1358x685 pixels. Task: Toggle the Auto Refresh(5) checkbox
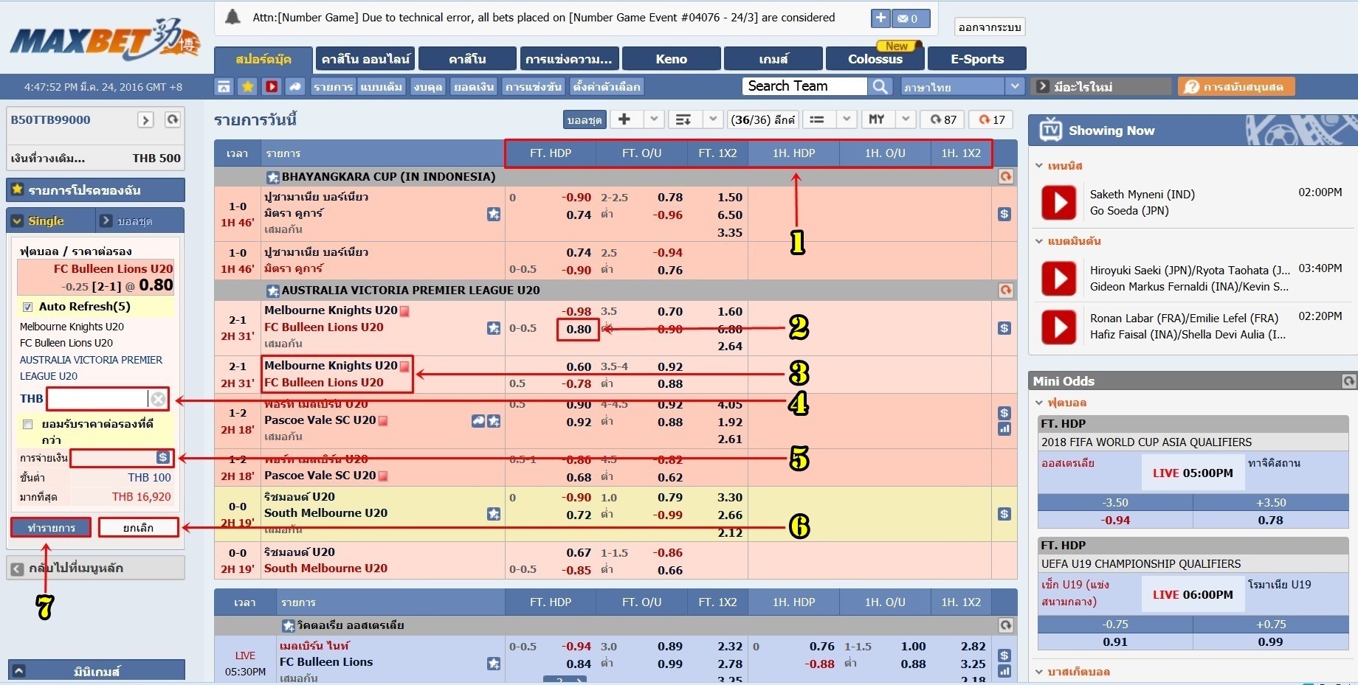[27, 307]
